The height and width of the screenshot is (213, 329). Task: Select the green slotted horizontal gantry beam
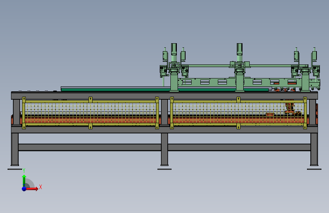(x=239, y=82)
